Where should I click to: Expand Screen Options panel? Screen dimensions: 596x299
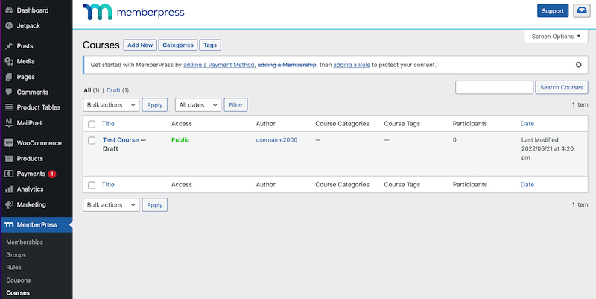click(556, 36)
